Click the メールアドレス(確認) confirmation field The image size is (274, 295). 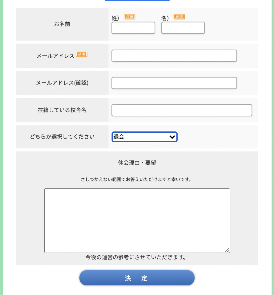point(174,83)
